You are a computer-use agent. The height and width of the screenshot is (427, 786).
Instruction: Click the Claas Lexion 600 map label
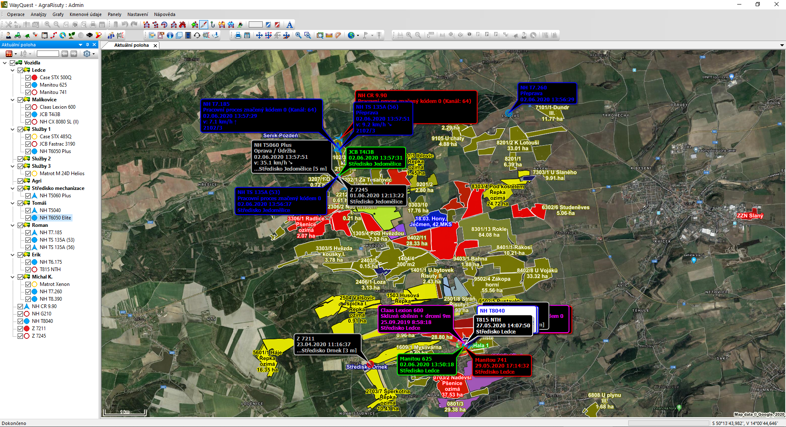(x=416, y=319)
